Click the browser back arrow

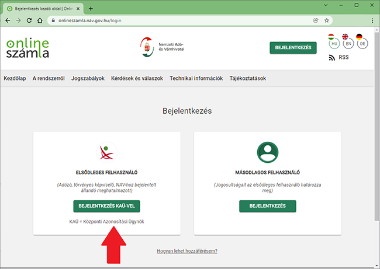tap(8, 20)
